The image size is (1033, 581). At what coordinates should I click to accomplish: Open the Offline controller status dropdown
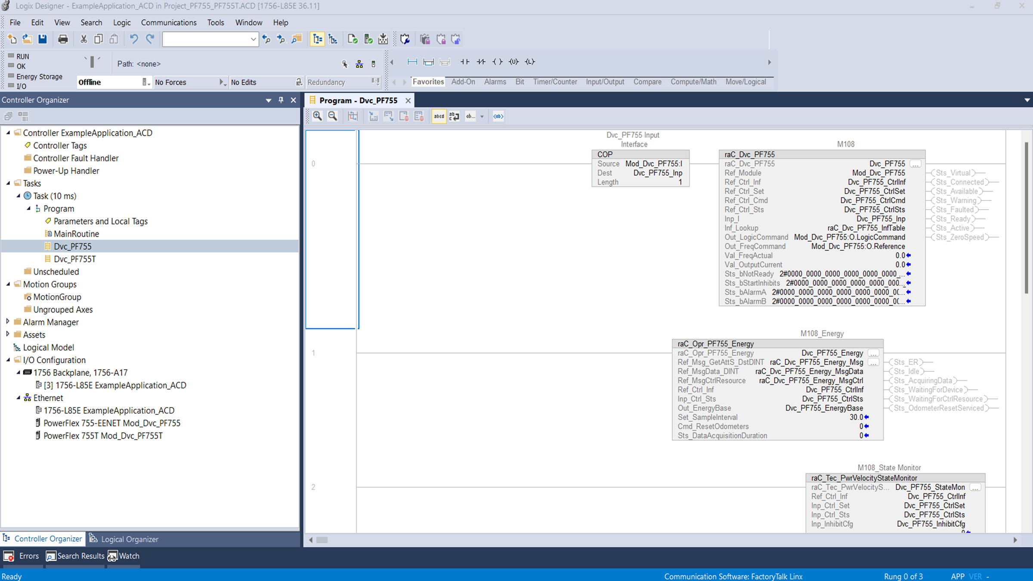pyautogui.click(x=146, y=82)
